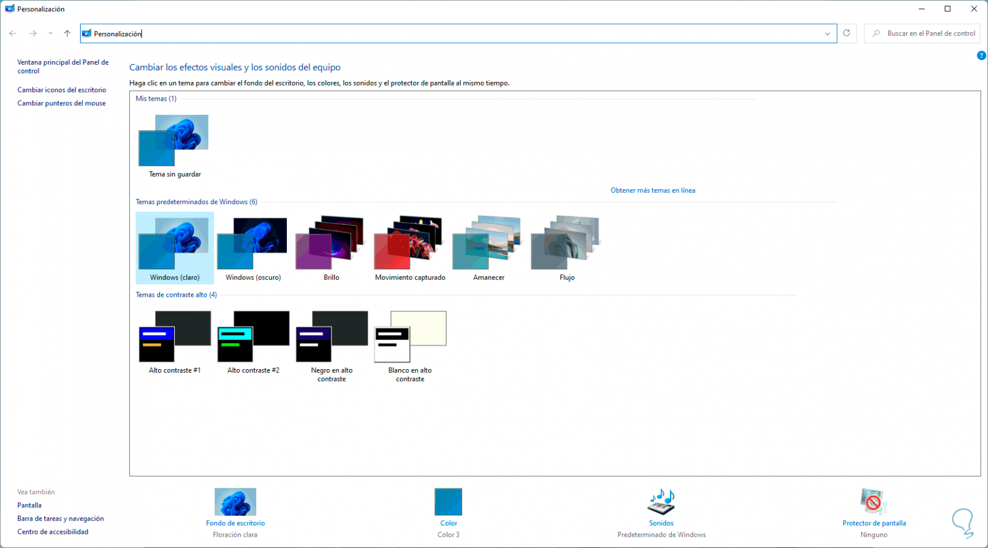
Task: Open the blue Help question mark
Action: tap(981, 56)
